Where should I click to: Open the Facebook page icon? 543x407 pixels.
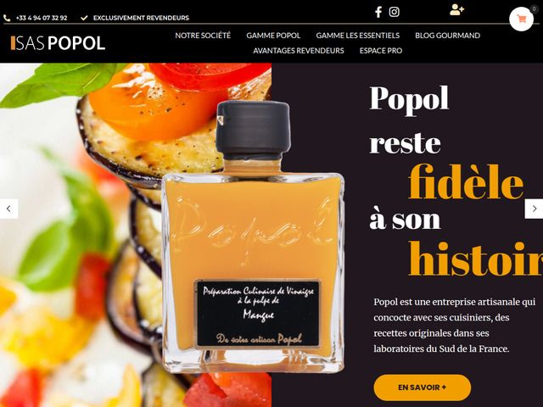(x=378, y=12)
